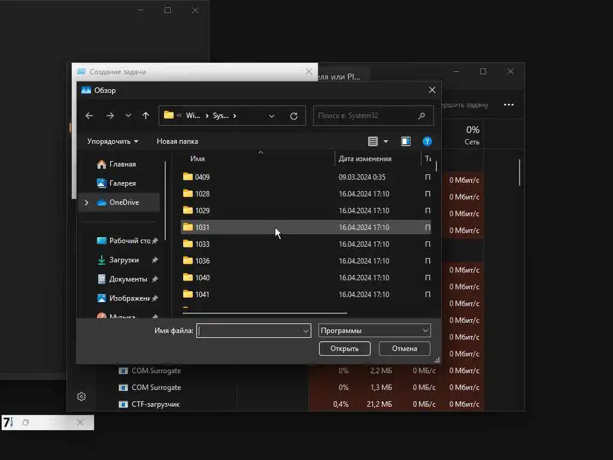Expand the file name dropdown arrow

coord(306,331)
